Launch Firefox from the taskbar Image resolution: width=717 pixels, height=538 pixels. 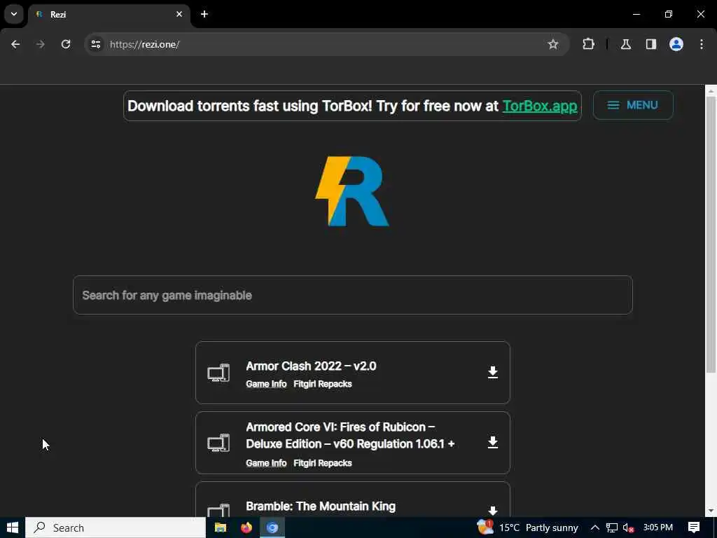click(x=246, y=528)
